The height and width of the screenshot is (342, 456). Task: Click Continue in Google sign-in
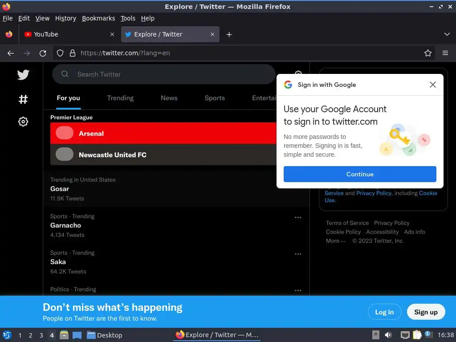(x=360, y=174)
